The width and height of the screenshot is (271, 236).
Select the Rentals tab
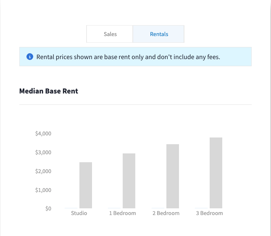[x=159, y=34]
